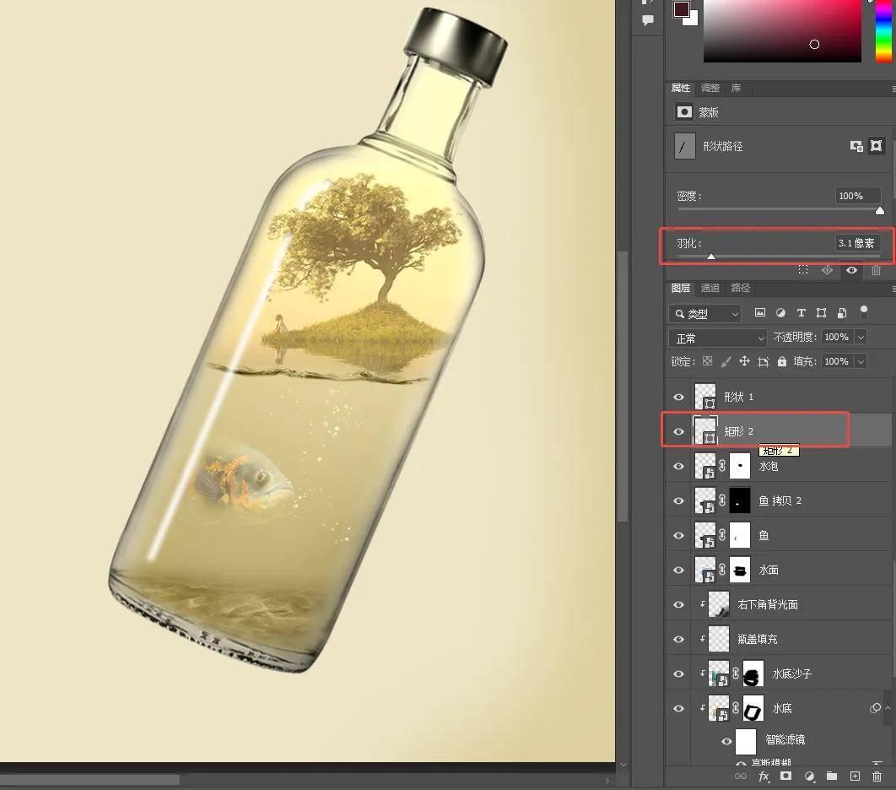Click the text layer filter icon

801,313
